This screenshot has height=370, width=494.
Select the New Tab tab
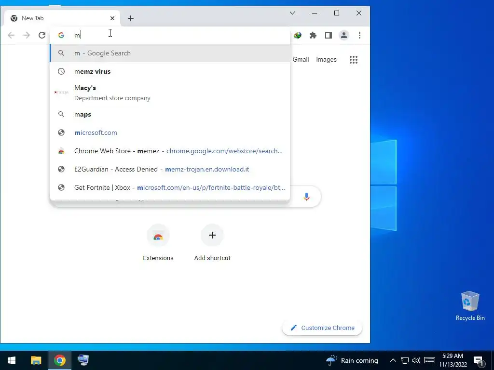tap(62, 18)
